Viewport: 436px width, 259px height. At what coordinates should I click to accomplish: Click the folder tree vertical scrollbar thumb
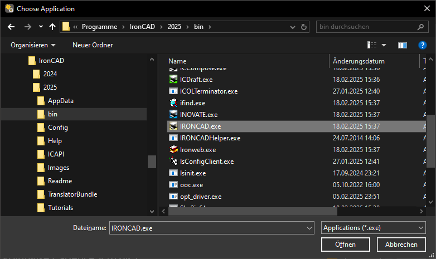coord(152,162)
